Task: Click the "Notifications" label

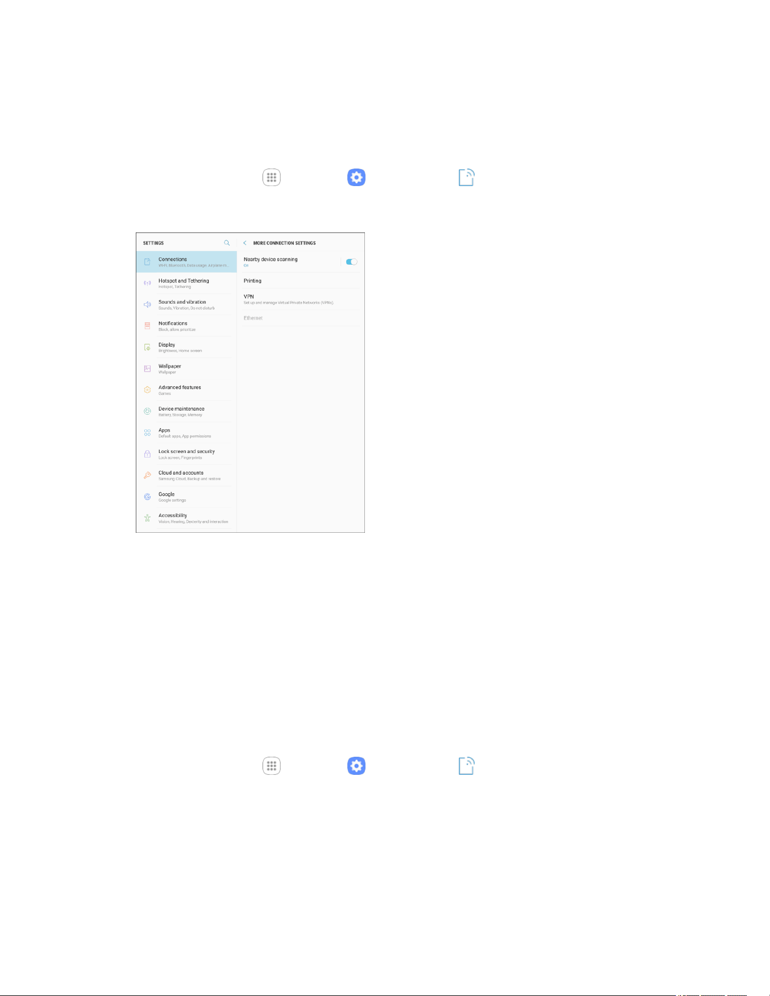Action: (173, 324)
